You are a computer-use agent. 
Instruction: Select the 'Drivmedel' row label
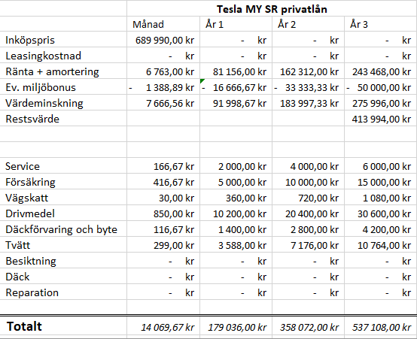63,213
